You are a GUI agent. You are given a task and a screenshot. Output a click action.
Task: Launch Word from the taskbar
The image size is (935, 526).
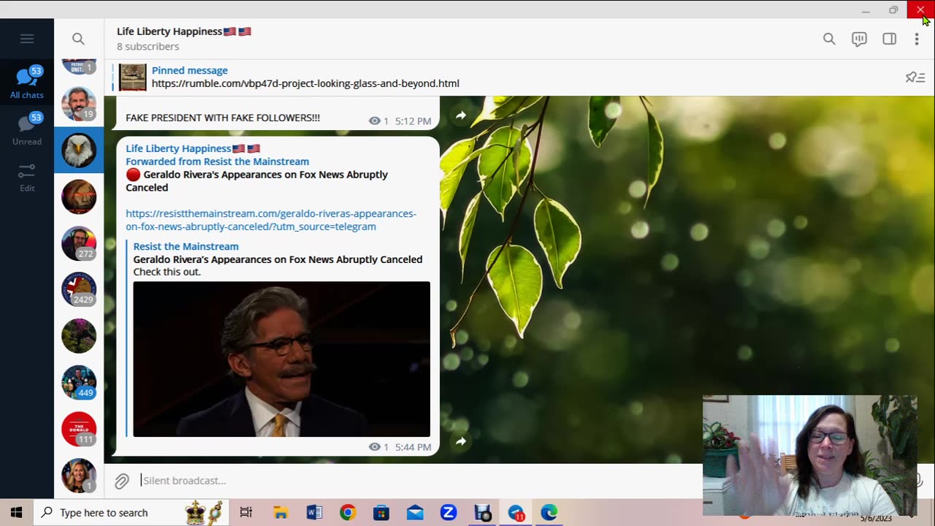314,513
